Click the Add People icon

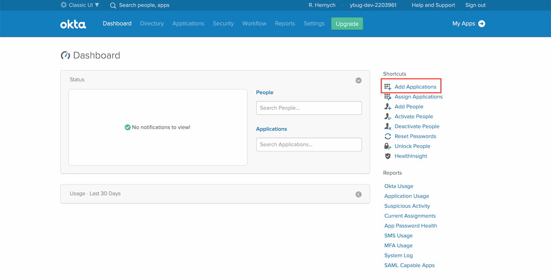388,107
